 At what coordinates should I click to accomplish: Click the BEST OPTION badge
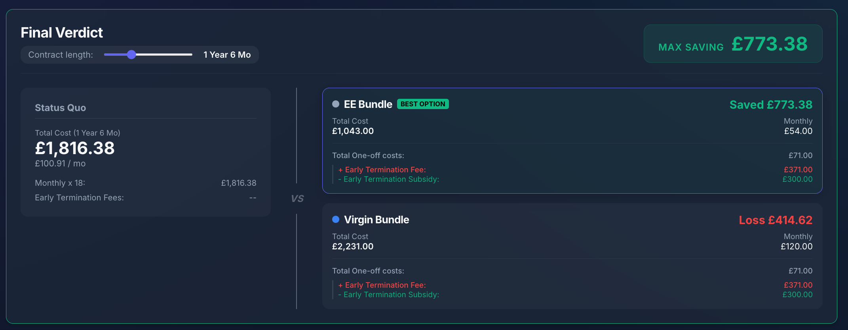tap(423, 104)
